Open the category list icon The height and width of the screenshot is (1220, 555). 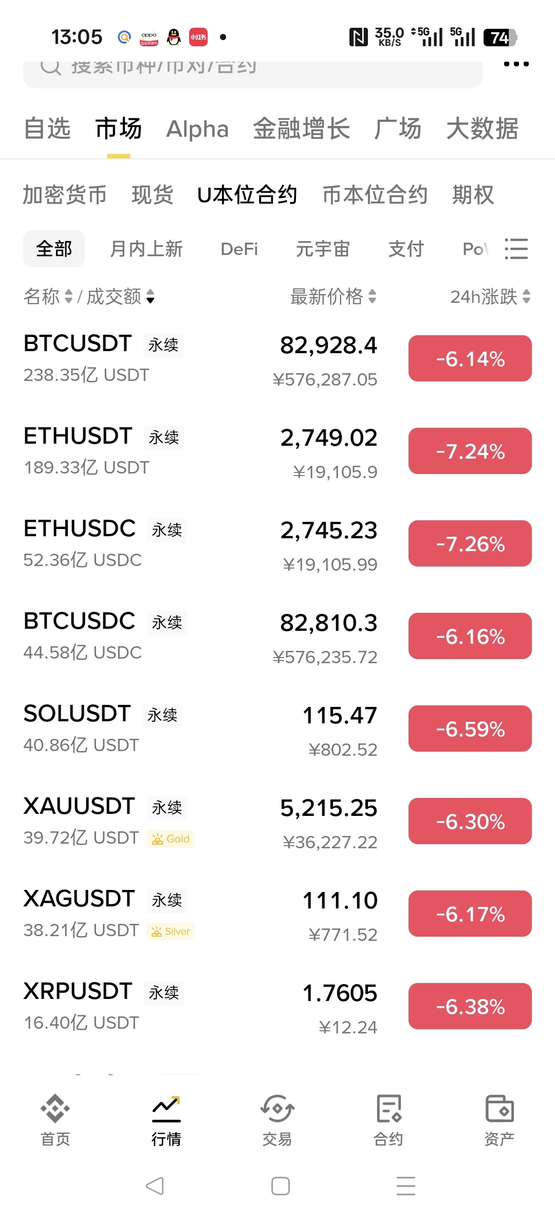(x=516, y=249)
